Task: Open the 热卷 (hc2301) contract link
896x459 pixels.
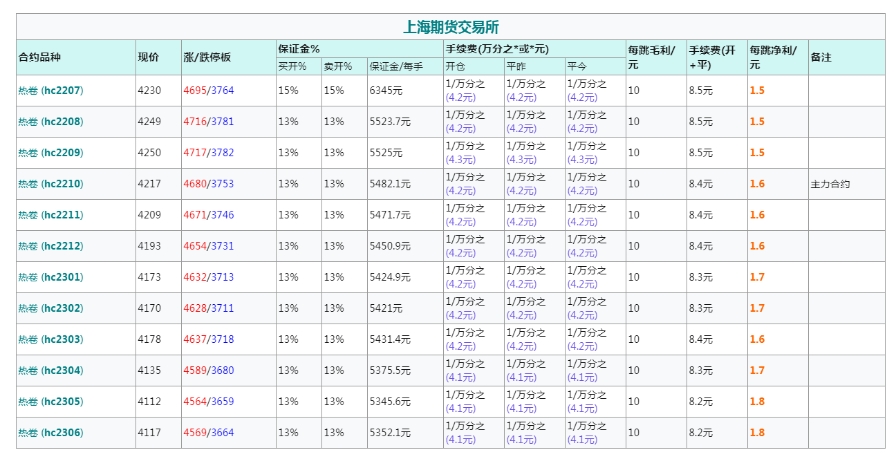Action: (50, 277)
